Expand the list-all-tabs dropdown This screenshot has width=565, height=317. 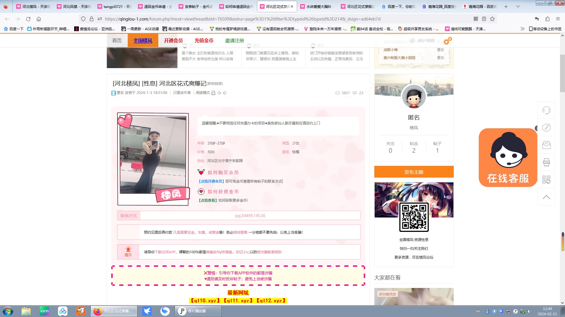coord(518,6)
